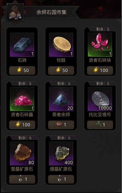Select the 石砖 stone brick item icon
The width and height of the screenshot is (122, 193).
(22, 45)
